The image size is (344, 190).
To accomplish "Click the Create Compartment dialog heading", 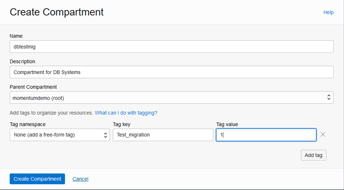I will 56,12.
